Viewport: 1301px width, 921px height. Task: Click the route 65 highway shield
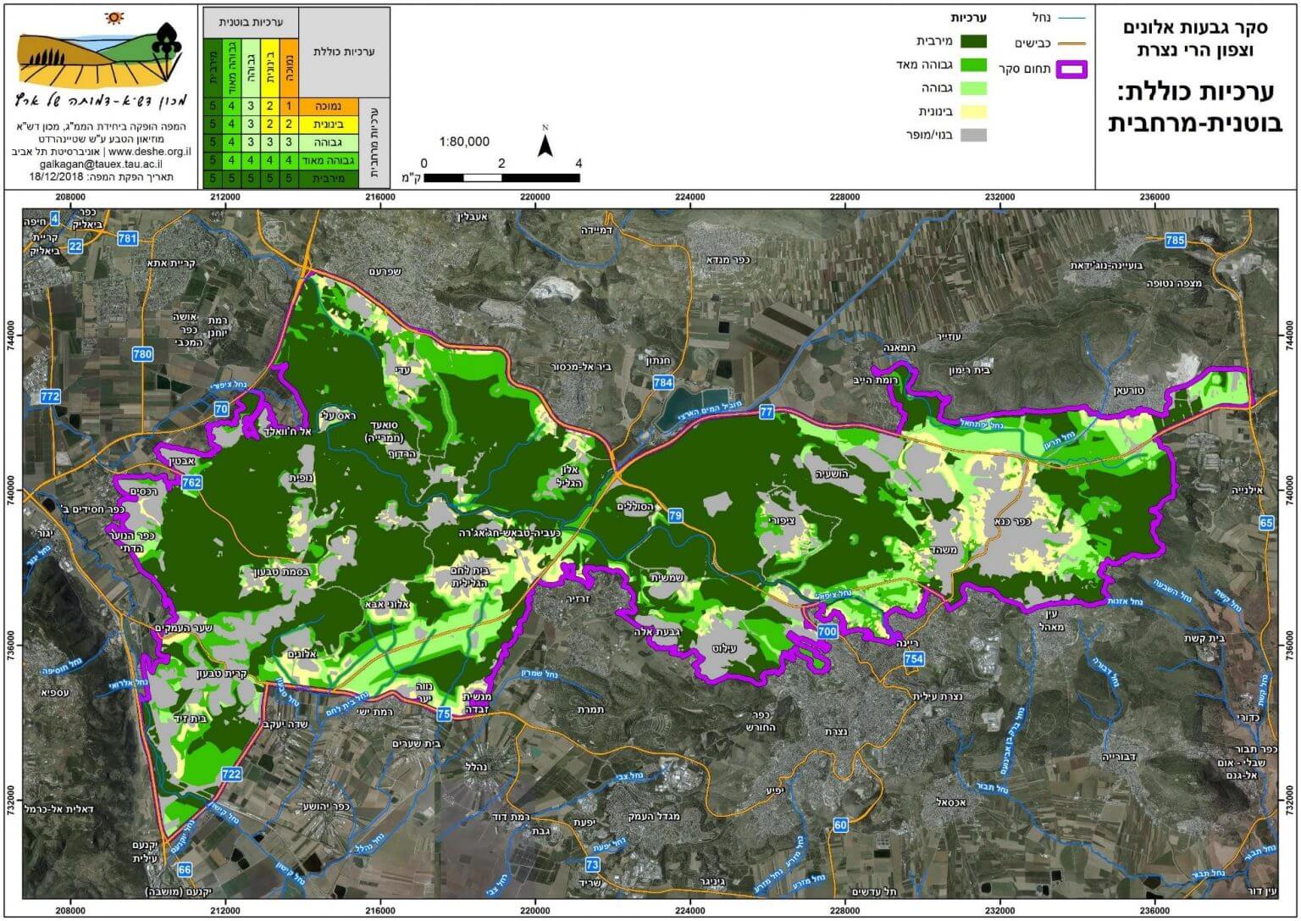pyautogui.click(x=1266, y=523)
